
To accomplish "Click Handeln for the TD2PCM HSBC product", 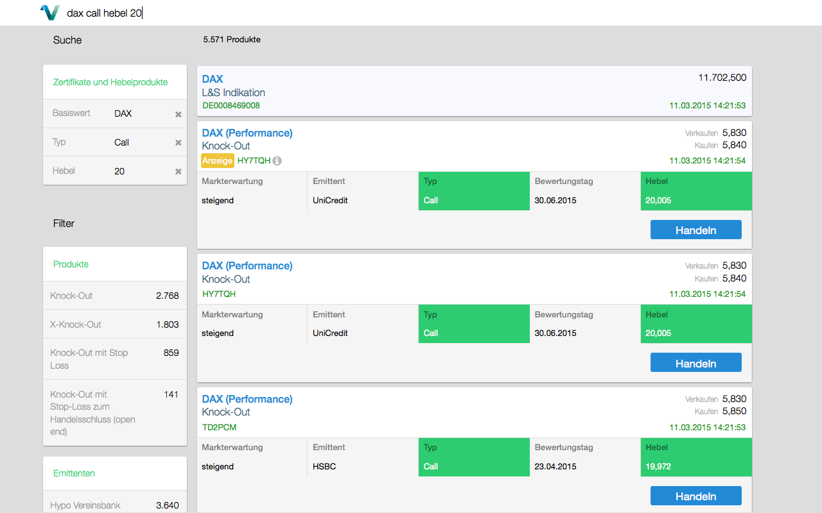I will coord(695,496).
